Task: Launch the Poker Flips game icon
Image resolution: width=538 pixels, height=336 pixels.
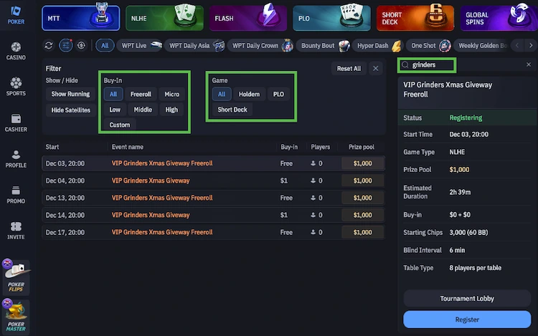Action: pyautogui.click(x=16, y=275)
